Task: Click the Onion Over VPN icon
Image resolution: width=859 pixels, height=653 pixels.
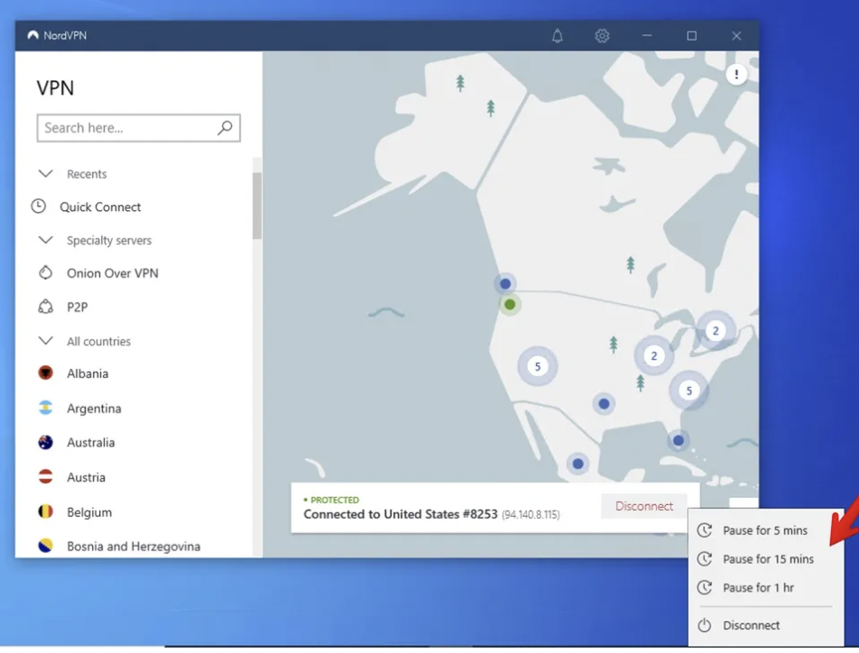Action: click(x=45, y=273)
